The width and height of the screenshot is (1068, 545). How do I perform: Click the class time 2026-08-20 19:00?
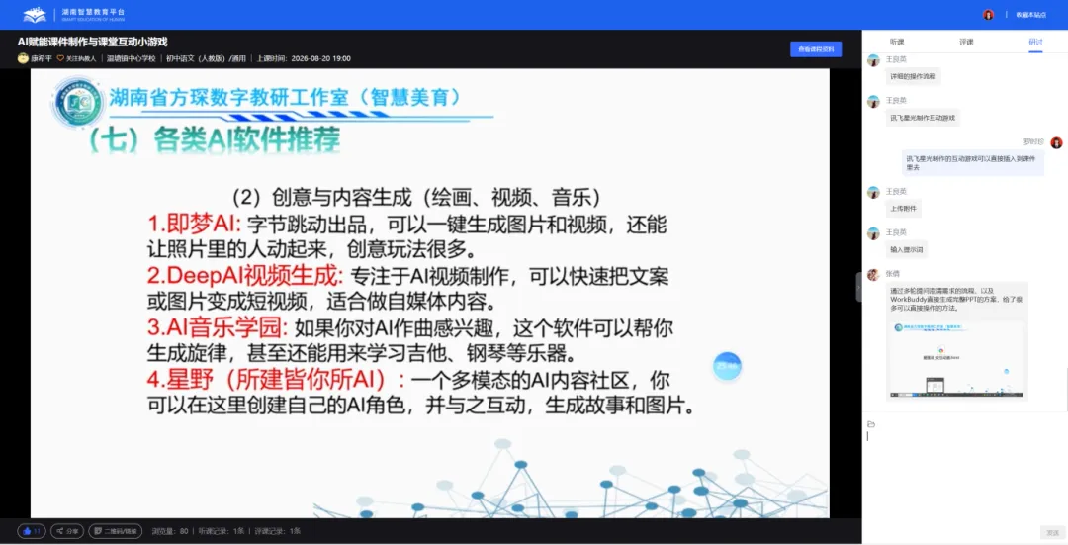[320, 58]
